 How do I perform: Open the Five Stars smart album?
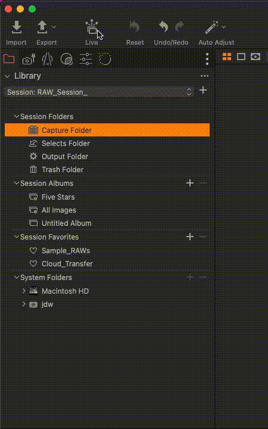pos(107,197)
